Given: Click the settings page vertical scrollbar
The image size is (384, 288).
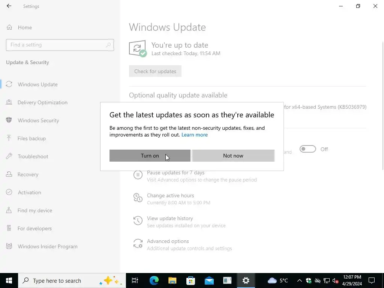Looking at the screenshot, I should point(382,105).
